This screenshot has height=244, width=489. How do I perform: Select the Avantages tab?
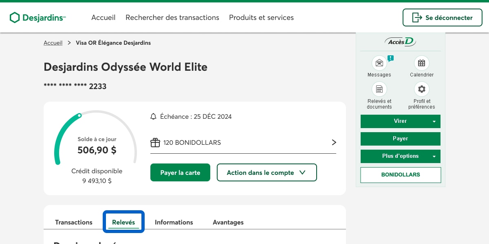pos(228,222)
